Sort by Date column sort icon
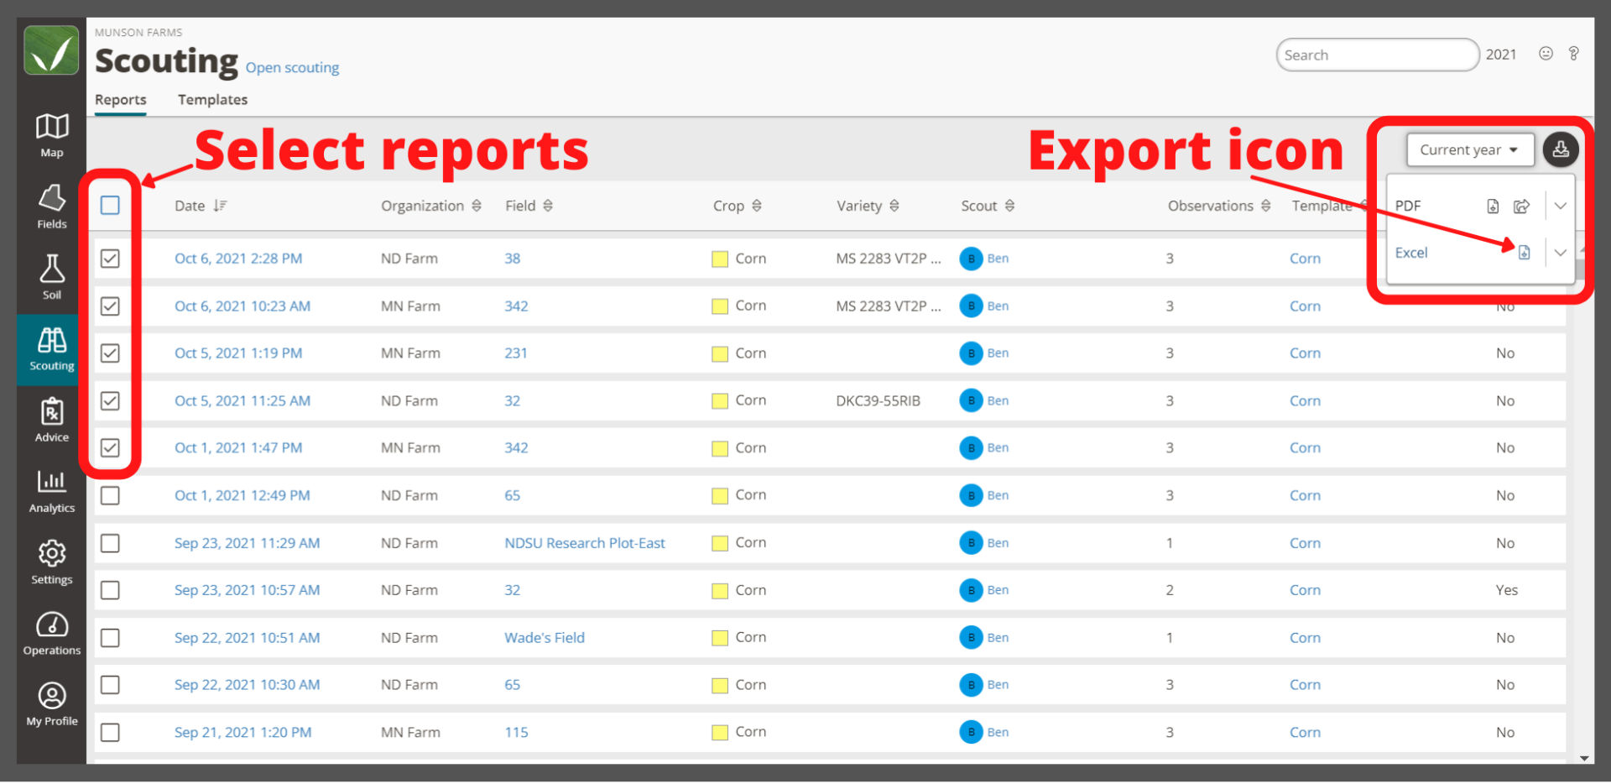The width and height of the screenshot is (1611, 784). coord(220,206)
